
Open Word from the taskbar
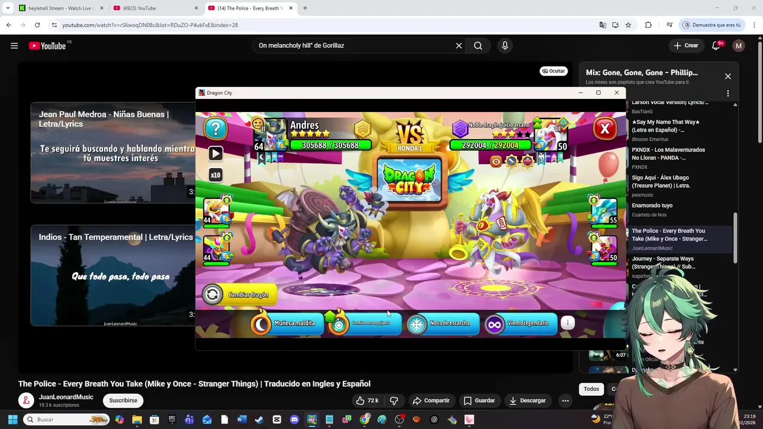pyautogui.click(x=241, y=419)
